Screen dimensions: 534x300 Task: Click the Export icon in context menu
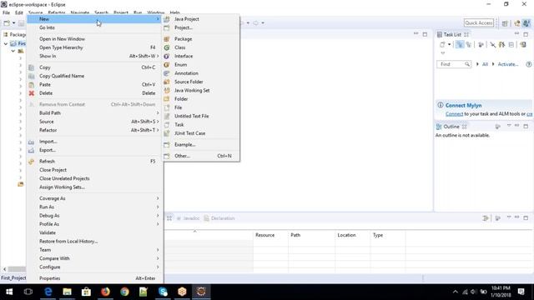pos(32,150)
